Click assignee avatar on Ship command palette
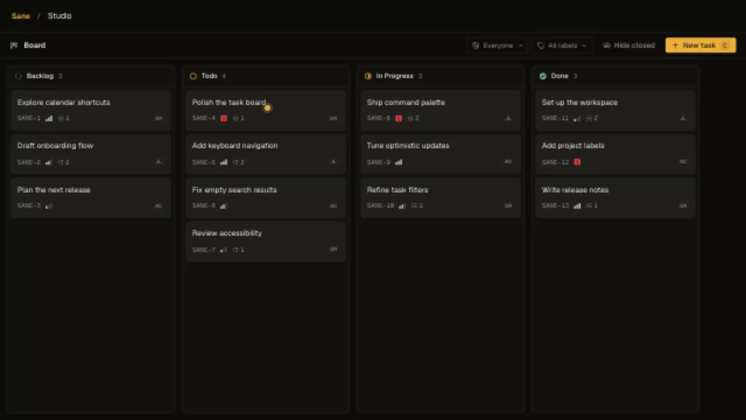Viewport: 746px width, 420px height. [x=508, y=118]
